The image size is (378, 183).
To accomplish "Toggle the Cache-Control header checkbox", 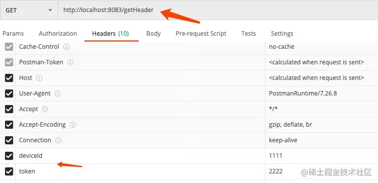I will (x=9, y=47).
